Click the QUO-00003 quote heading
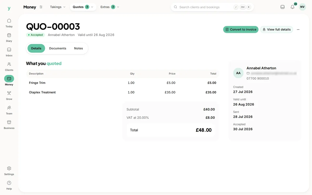 (x=53, y=27)
